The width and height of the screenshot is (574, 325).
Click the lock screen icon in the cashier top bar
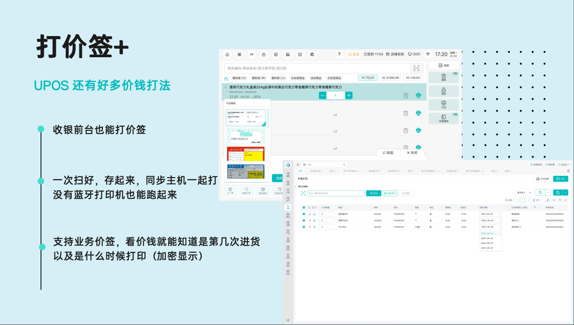click(264, 55)
